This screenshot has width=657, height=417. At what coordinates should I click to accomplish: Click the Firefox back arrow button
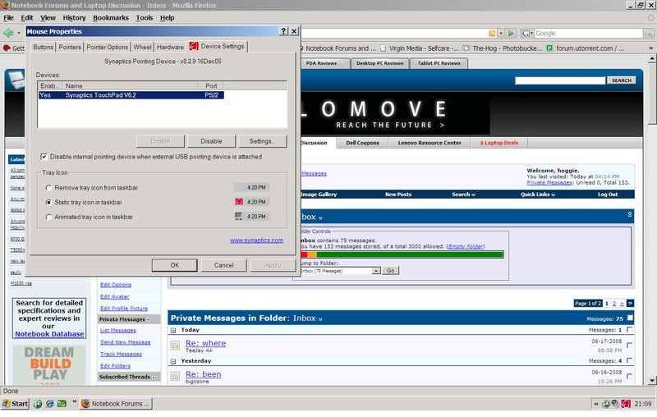pyautogui.click(x=8, y=33)
